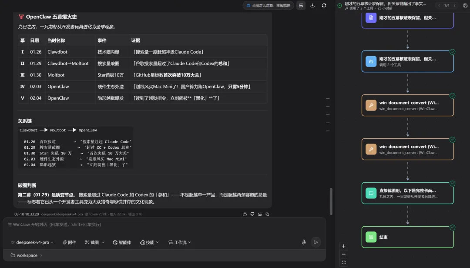Toggle the workflow panel button in header
The height and width of the screenshot is (268, 470).
(301, 5)
